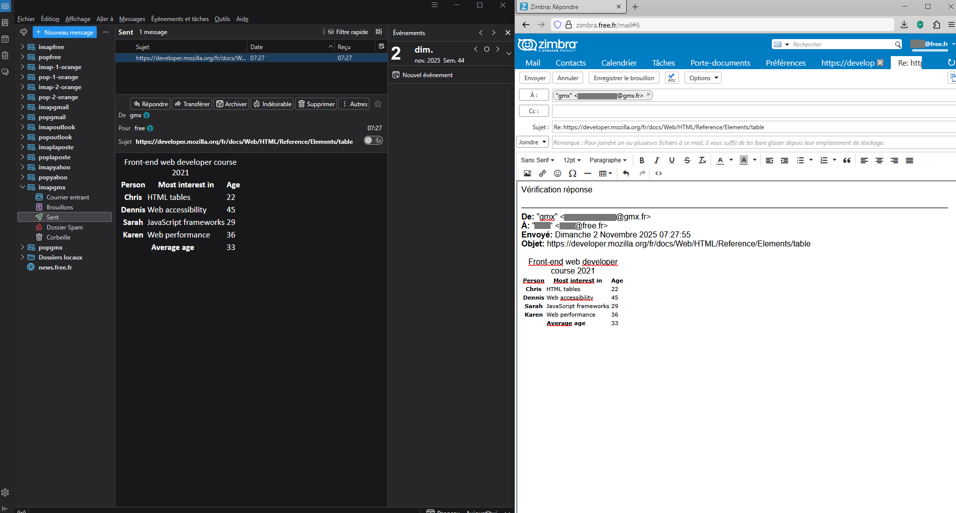Toggle italic text formatting
Viewport: 956px width, 513px height.
pos(656,160)
